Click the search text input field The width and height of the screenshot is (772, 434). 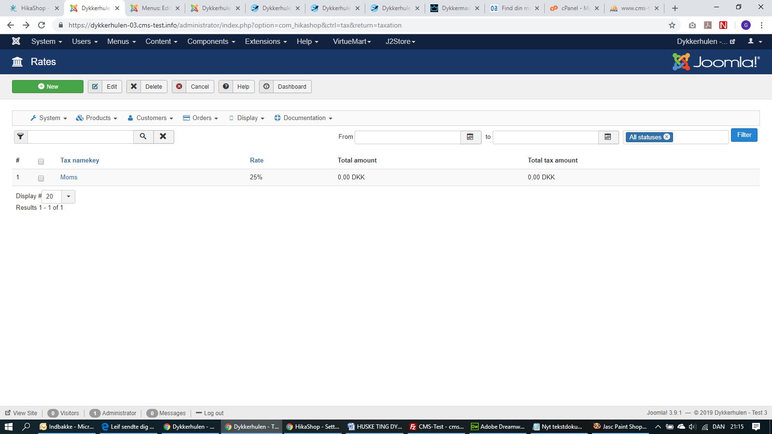(x=81, y=137)
